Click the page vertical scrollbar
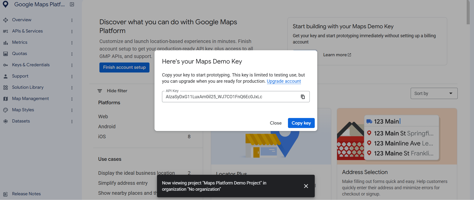 [468, 12]
